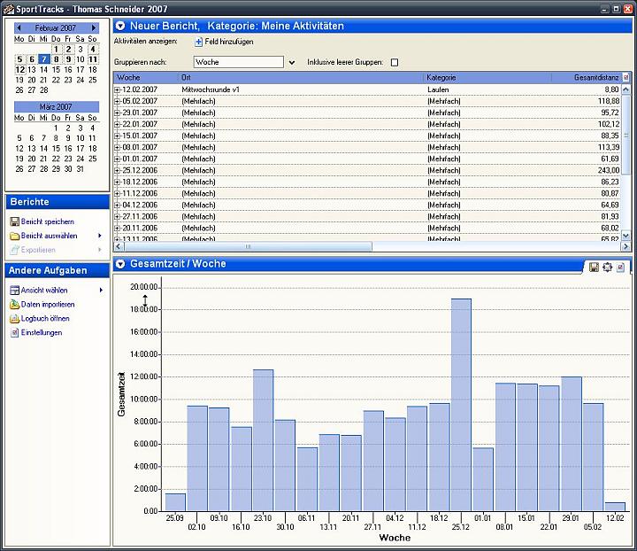
Task: Select February 12 in calendar
Action: pyautogui.click(x=19, y=69)
